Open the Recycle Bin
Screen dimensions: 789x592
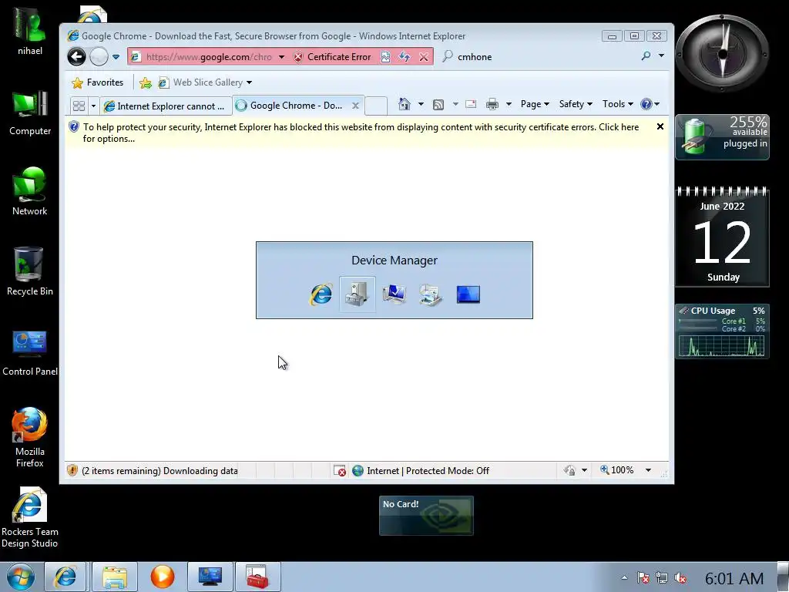pos(30,272)
